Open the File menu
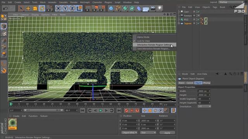Viewport: 248px width, 139px height. (3, 2)
